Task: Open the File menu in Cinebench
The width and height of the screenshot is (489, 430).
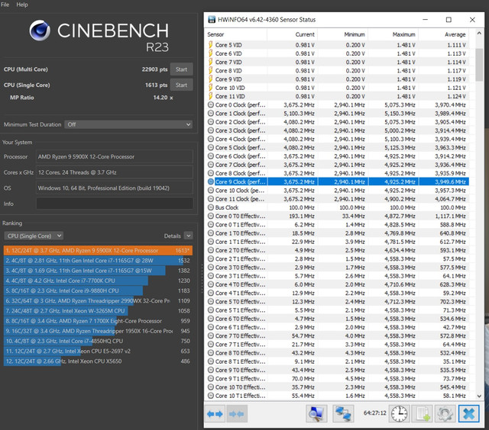Action: tap(8, 5)
